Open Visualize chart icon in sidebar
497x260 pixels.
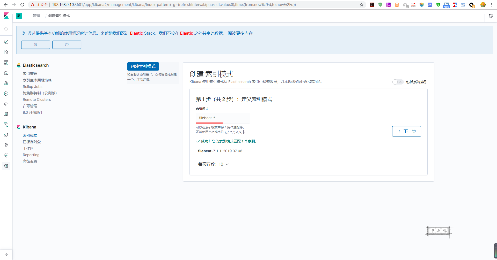[6, 52]
